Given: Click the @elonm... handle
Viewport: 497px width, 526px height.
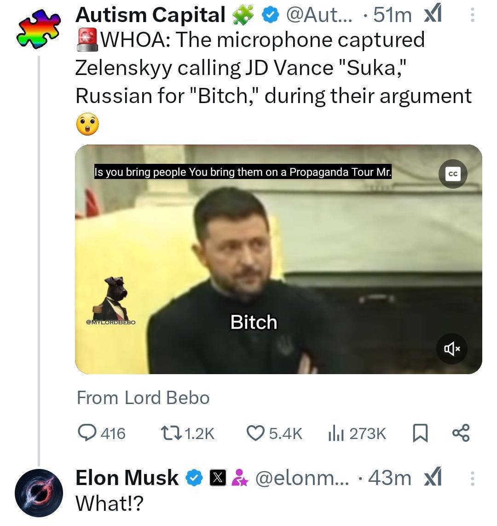Looking at the screenshot, I should (302, 478).
